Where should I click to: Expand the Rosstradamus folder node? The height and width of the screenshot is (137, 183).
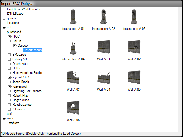9,105
